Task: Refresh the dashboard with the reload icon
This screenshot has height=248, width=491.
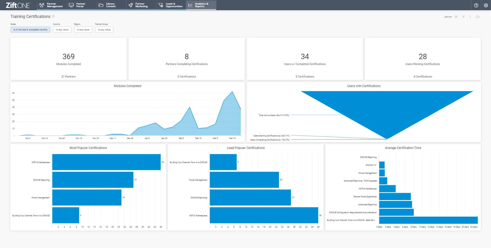Action: tap(456, 17)
